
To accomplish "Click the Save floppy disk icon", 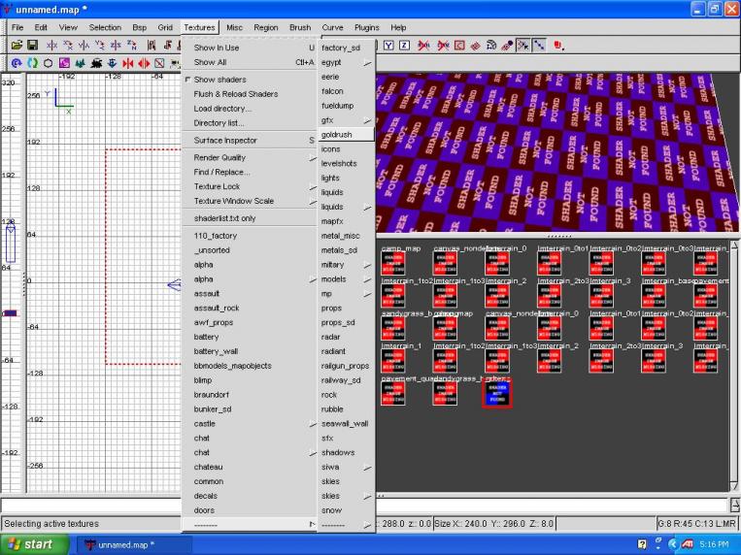I will click(31, 46).
